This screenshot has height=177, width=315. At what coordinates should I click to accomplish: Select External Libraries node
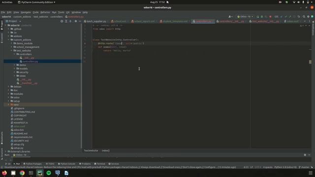tap(19, 151)
